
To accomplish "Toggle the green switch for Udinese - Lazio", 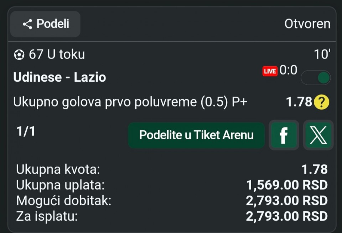I will (316, 78).
